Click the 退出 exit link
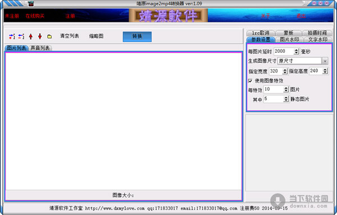This screenshot has width=337, height=215. [301, 16]
